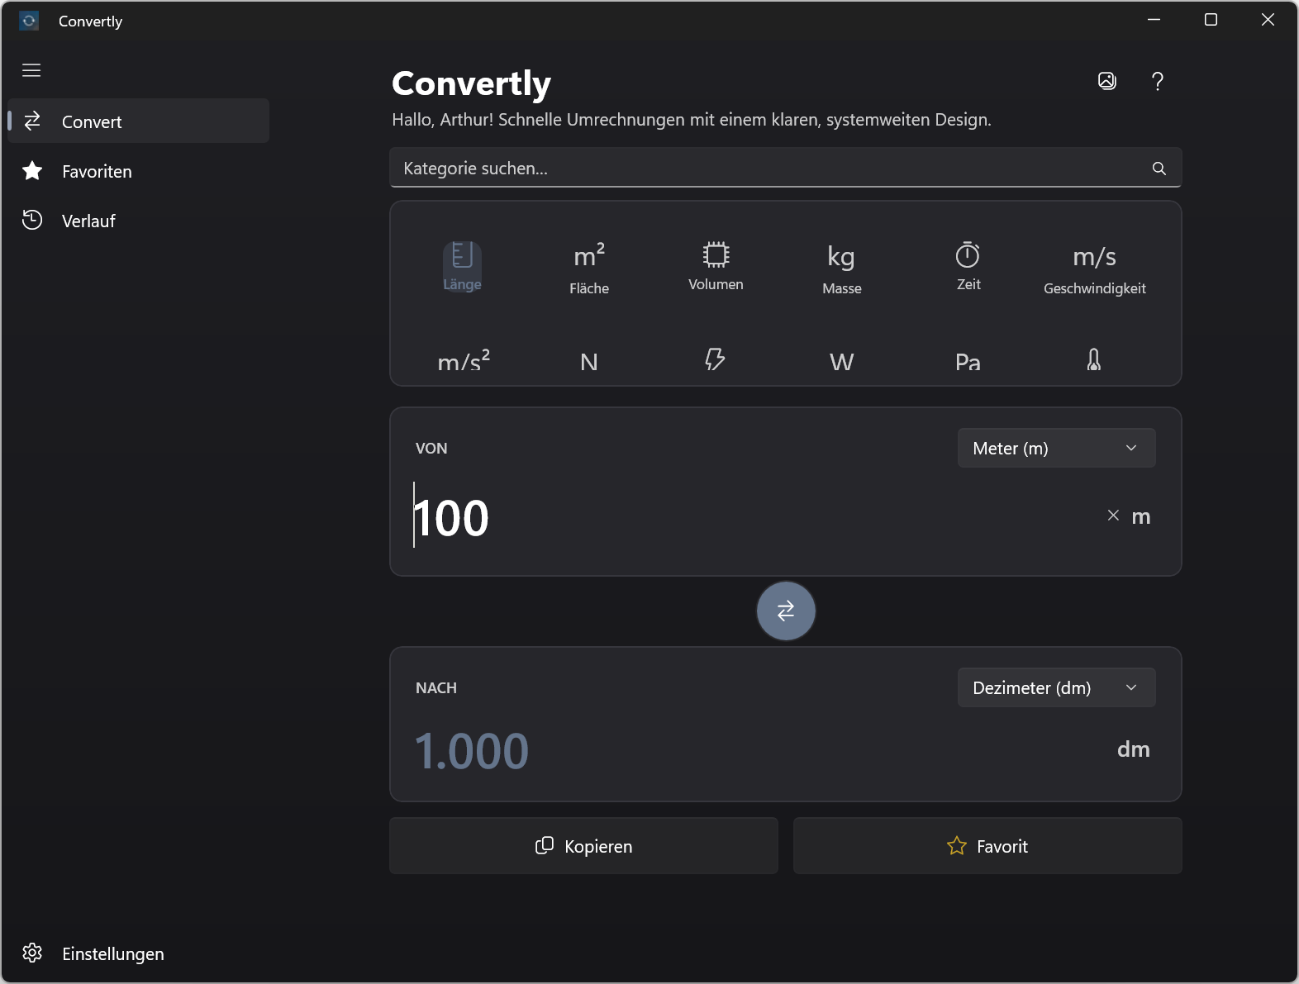Click the result value 1.000

pos(472,751)
